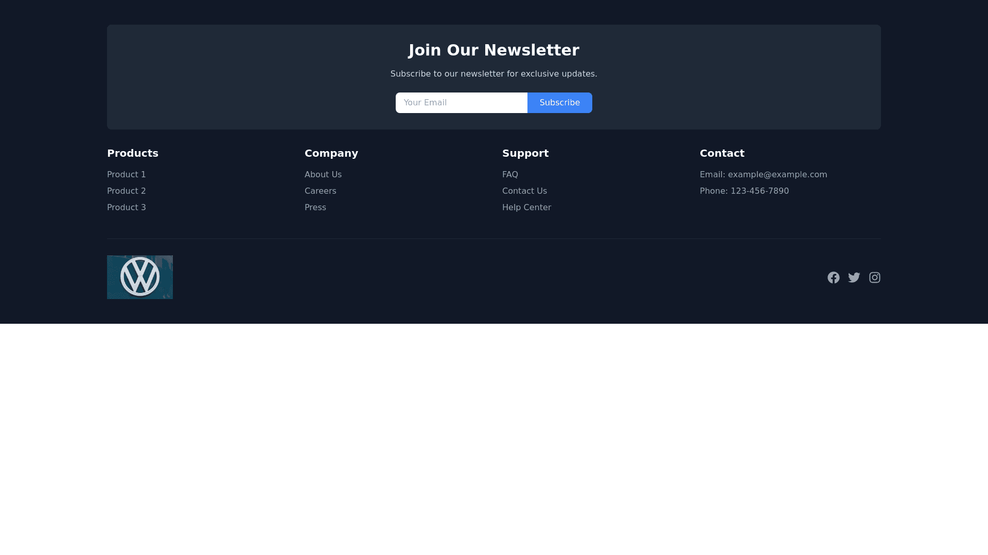
Task: Click the example@example.com email text
Action: click(x=777, y=175)
